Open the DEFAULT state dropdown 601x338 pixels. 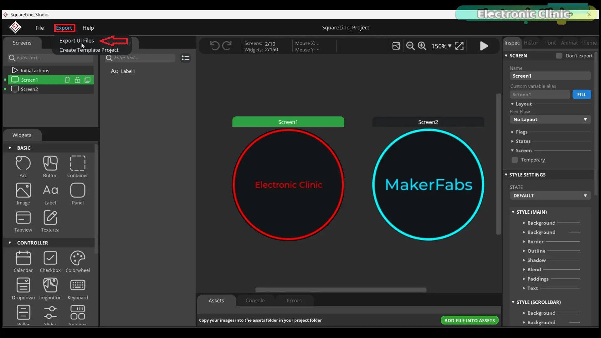(x=550, y=196)
